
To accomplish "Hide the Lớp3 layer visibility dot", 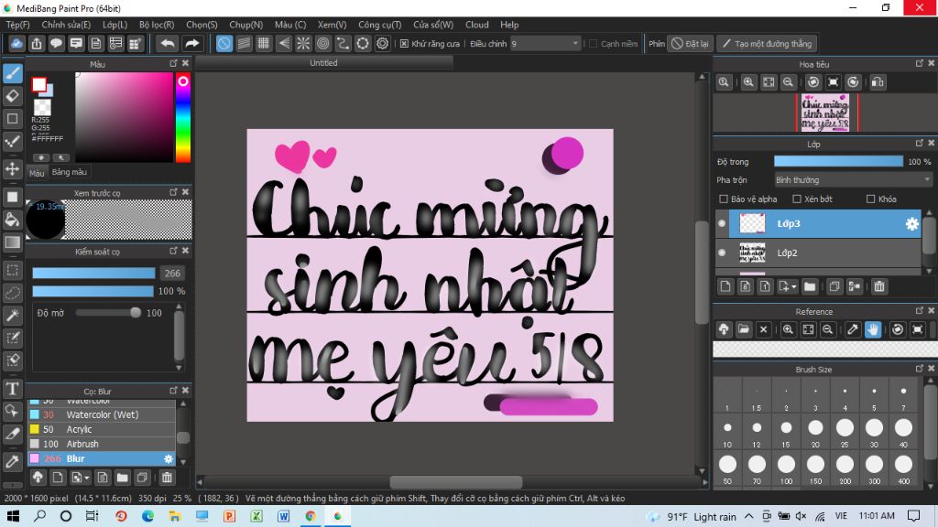I will [x=722, y=223].
